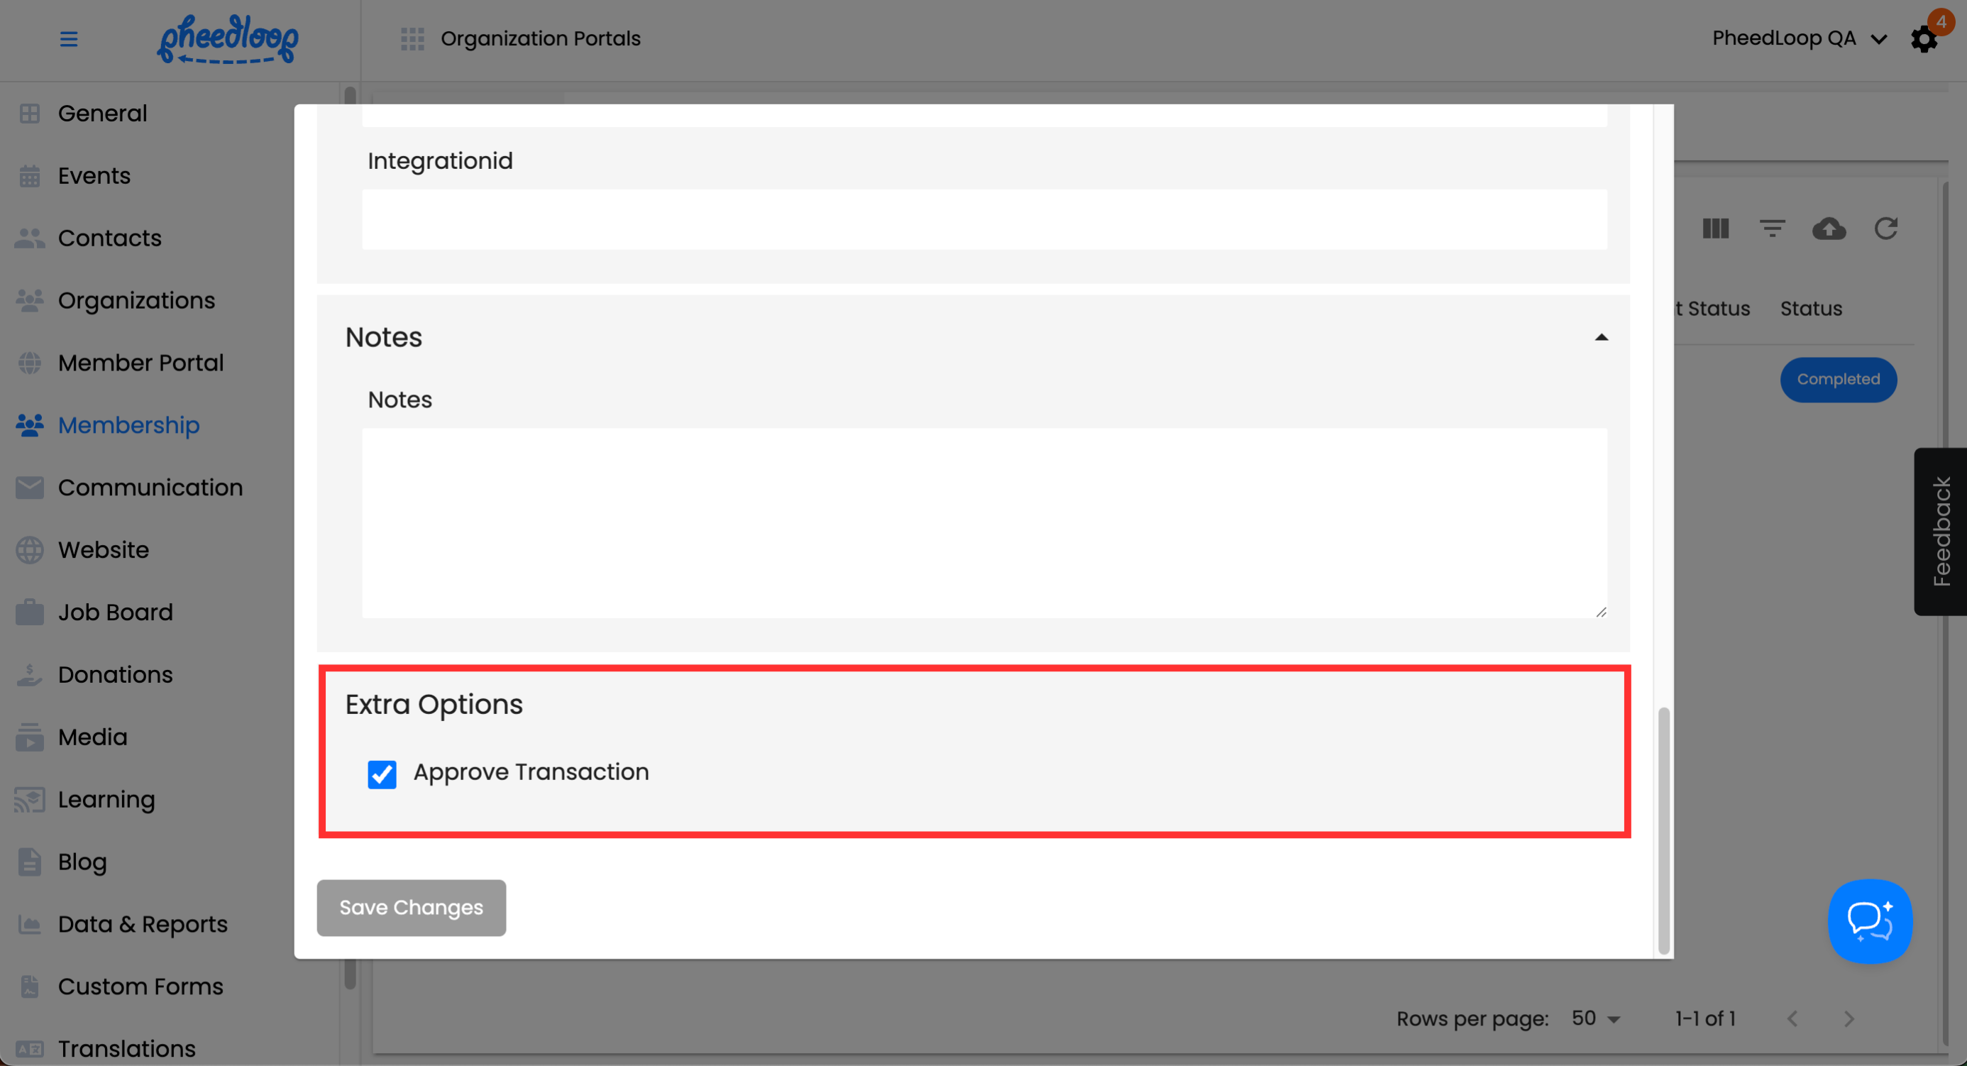Click into the Notes text area
Screen dimensions: 1967x1066
[x=983, y=522]
